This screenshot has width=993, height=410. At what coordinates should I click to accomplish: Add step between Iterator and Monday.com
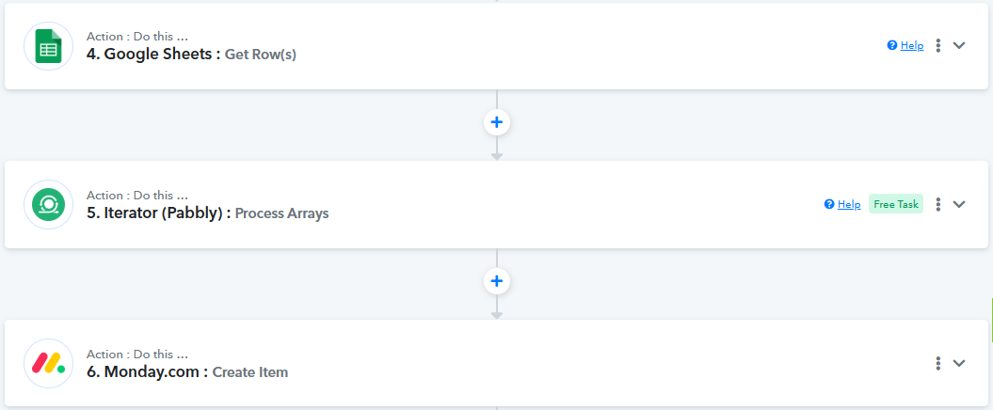(x=497, y=280)
